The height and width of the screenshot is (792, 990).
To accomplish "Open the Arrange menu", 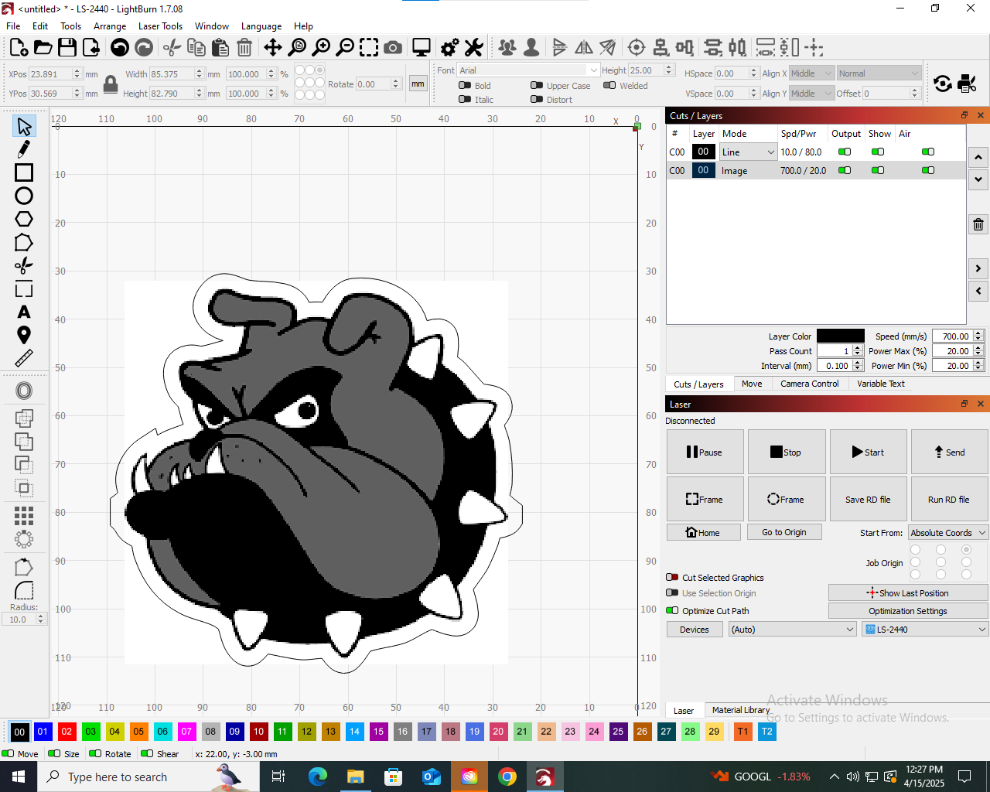I will (x=110, y=26).
